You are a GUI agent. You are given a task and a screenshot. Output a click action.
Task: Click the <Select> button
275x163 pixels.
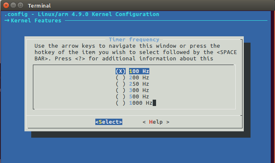(109, 122)
